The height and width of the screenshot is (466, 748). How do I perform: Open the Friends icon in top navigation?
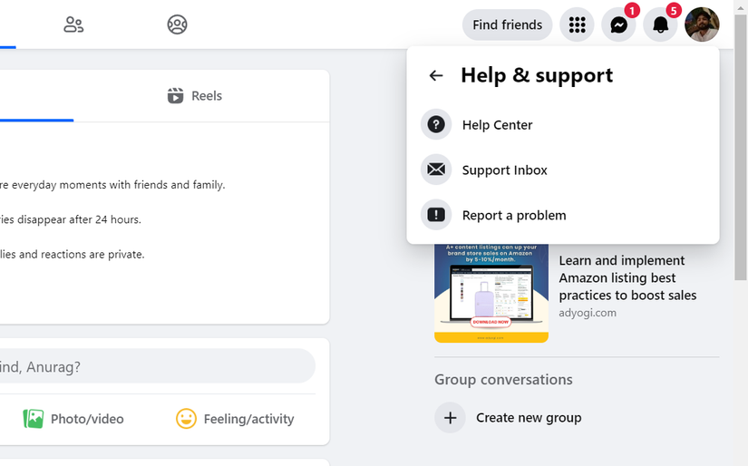73,24
